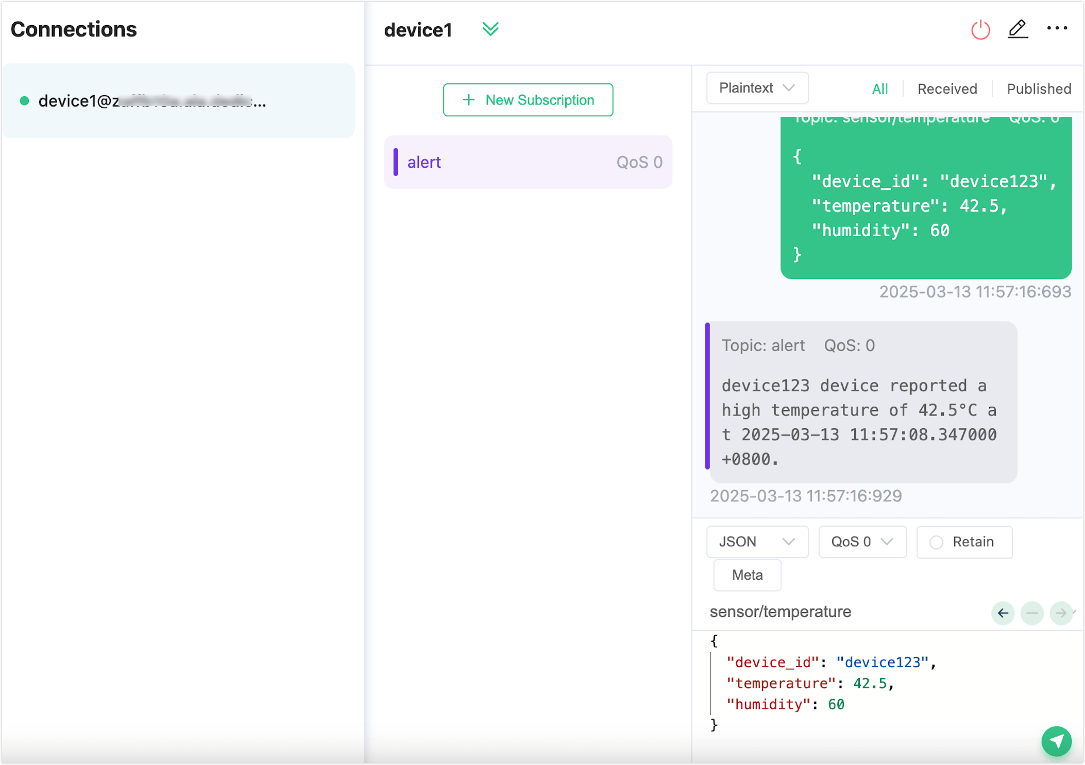Click the edit connection pencil icon
Image resolution: width=1085 pixels, height=765 pixels.
coord(1018,29)
